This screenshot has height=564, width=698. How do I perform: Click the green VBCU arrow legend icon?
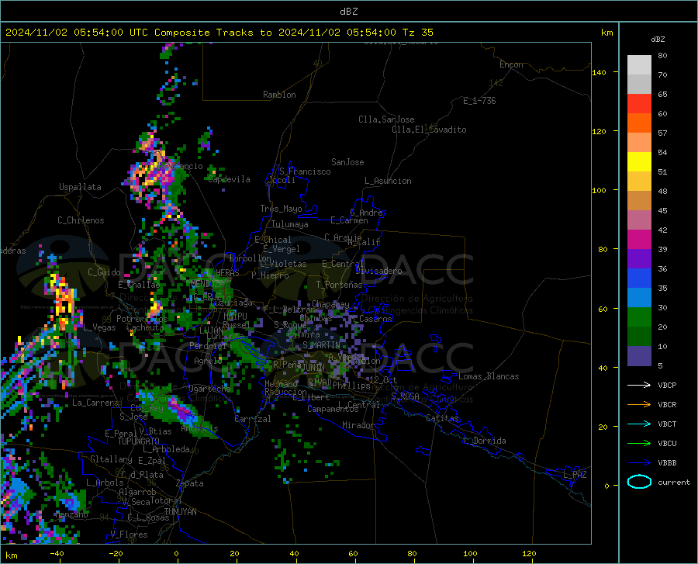coord(639,444)
